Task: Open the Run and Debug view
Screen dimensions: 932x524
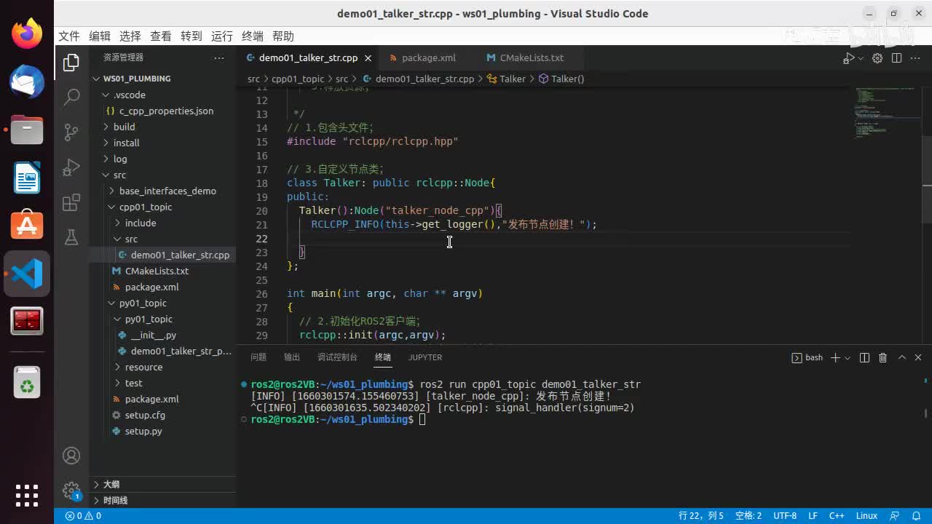Action: coord(71,167)
